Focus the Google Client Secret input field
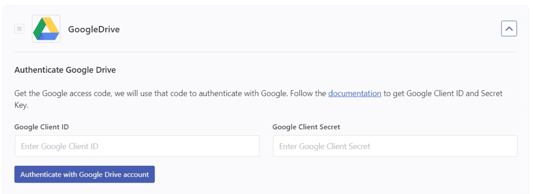The image size is (535, 194). (x=395, y=146)
